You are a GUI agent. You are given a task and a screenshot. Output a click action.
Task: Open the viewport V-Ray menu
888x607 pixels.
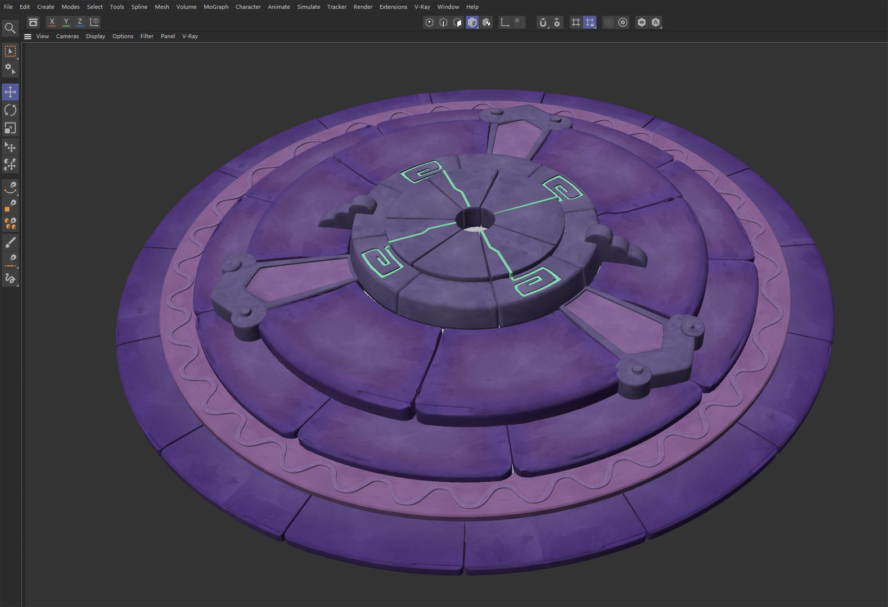(190, 37)
